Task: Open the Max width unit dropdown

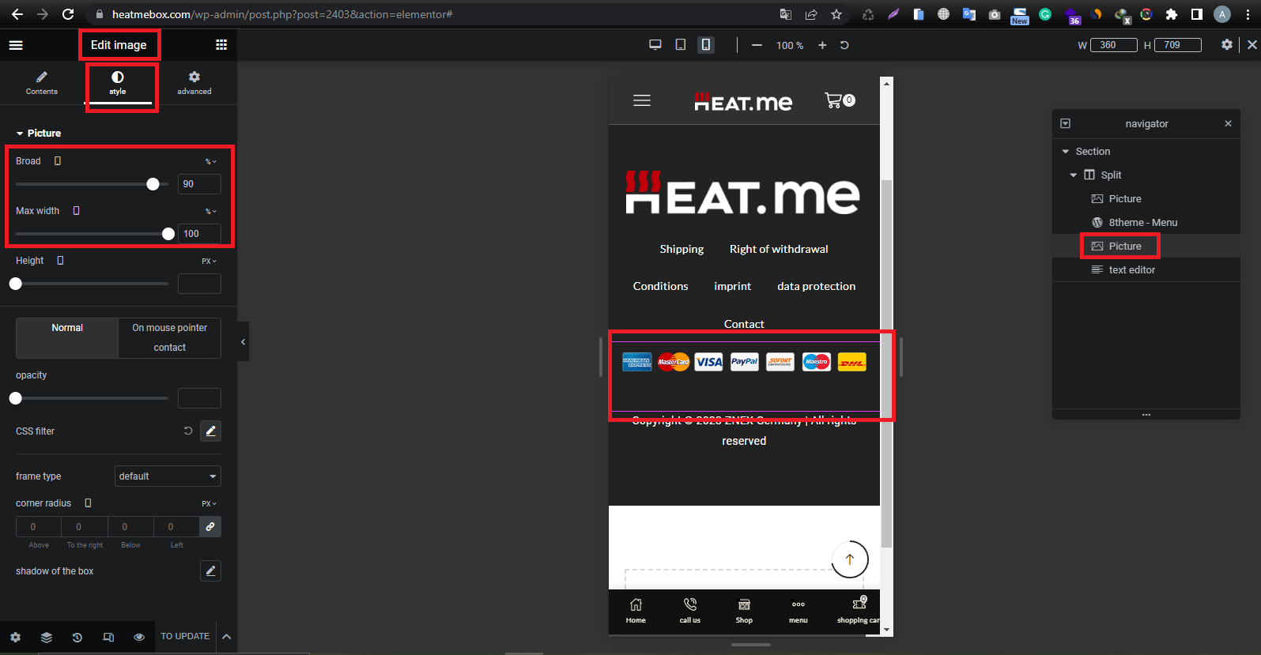Action: click(211, 212)
